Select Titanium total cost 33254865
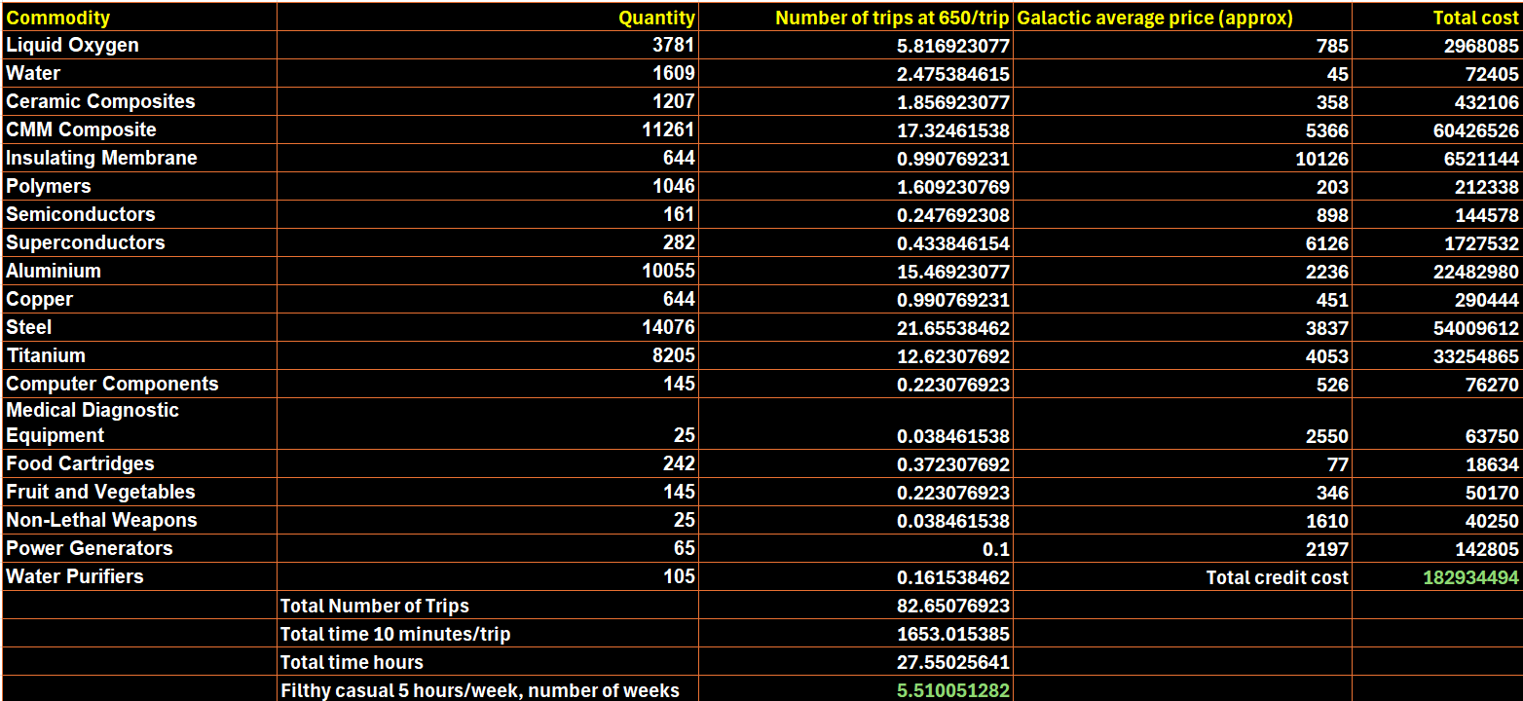Screen dimensions: 1523x701 1437,355
